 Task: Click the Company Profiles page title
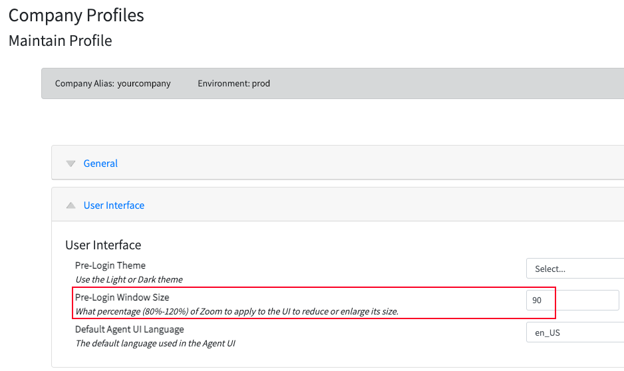click(76, 15)
